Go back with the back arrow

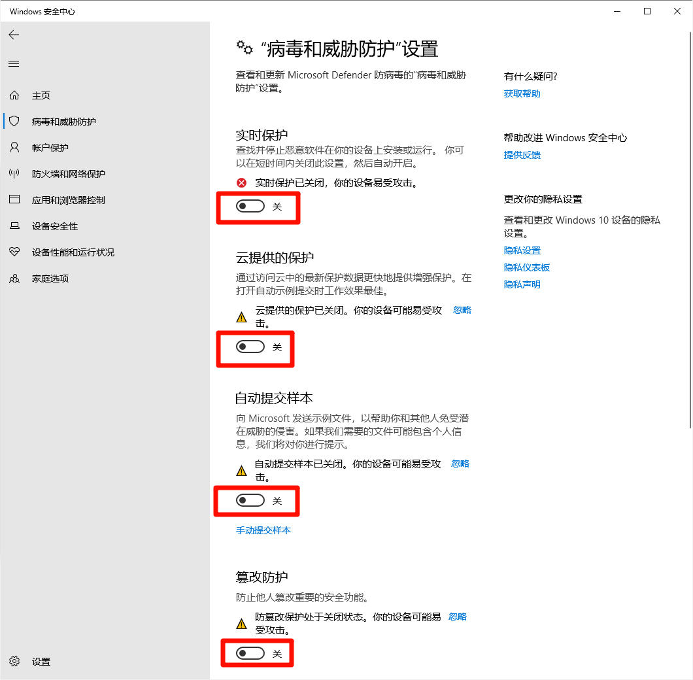(14, 35)
